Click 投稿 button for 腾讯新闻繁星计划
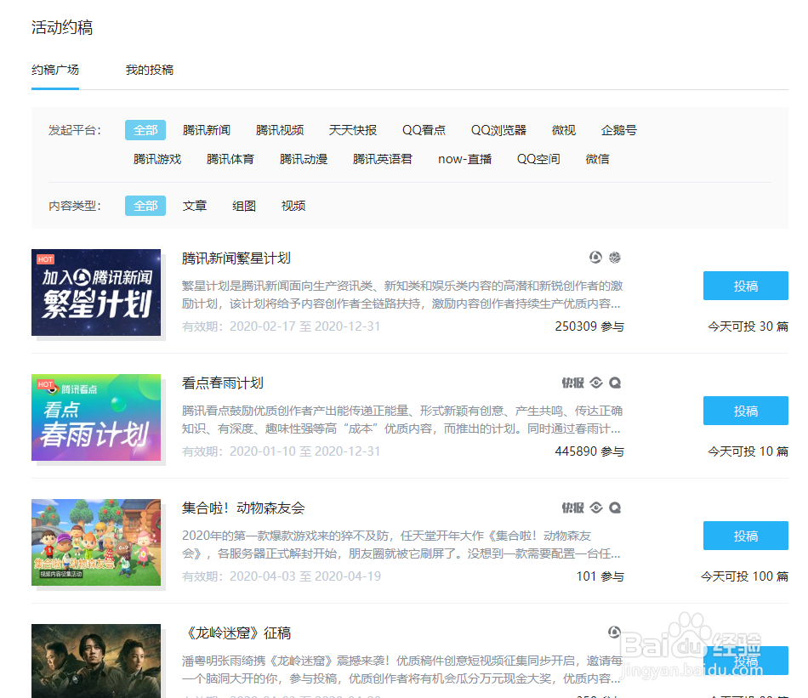Screen dimensions: 808x698 746,286
